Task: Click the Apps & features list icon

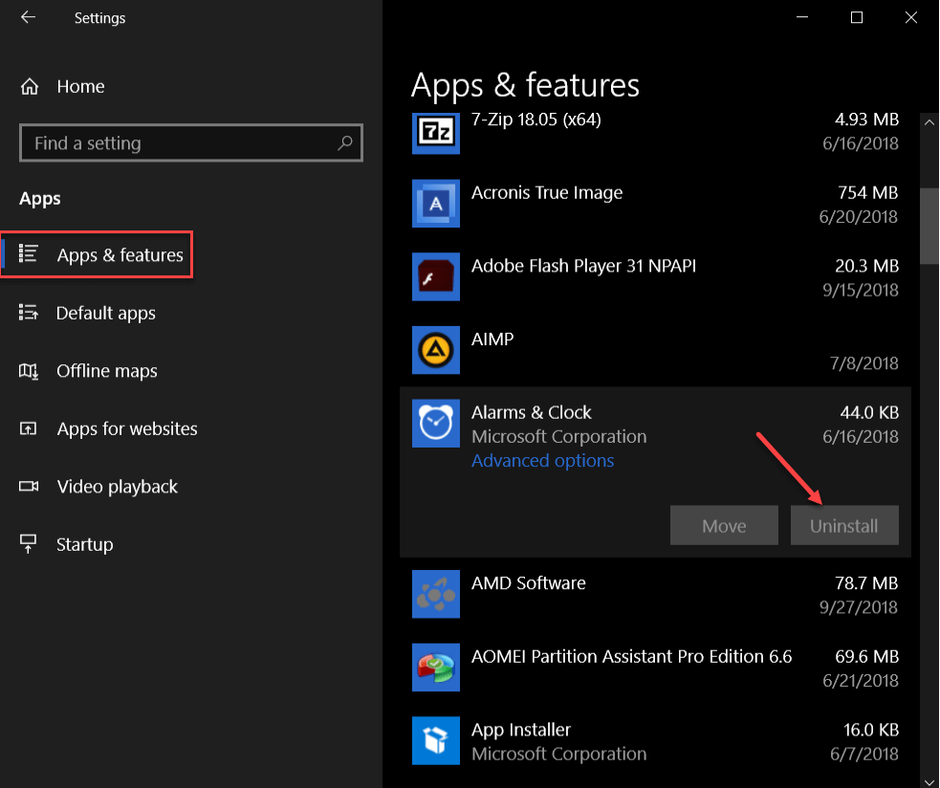Action: [28, 253]
